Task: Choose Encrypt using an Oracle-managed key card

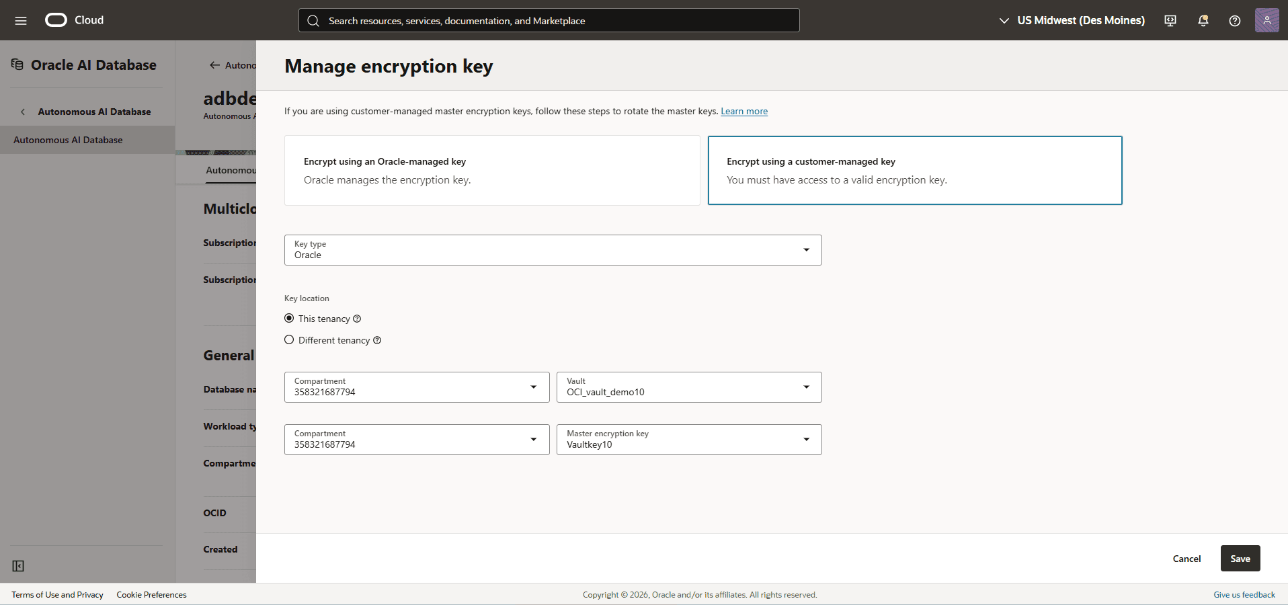Action: (492, 171)
